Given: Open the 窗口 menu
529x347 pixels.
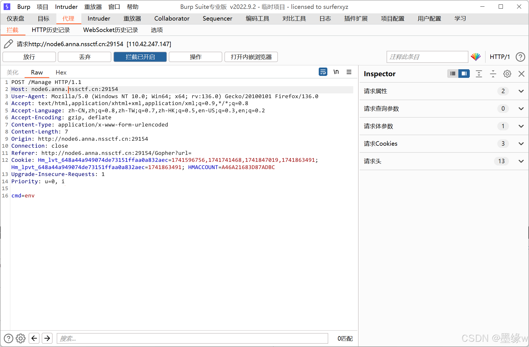Looking at the screenshot, I should (114, 7).
